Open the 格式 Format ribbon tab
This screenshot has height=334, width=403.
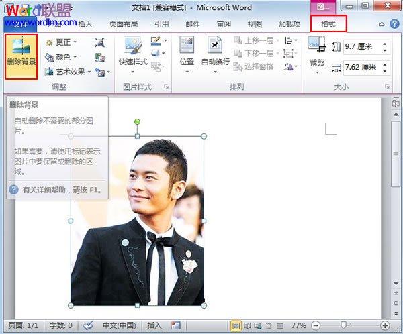[328, 24]
